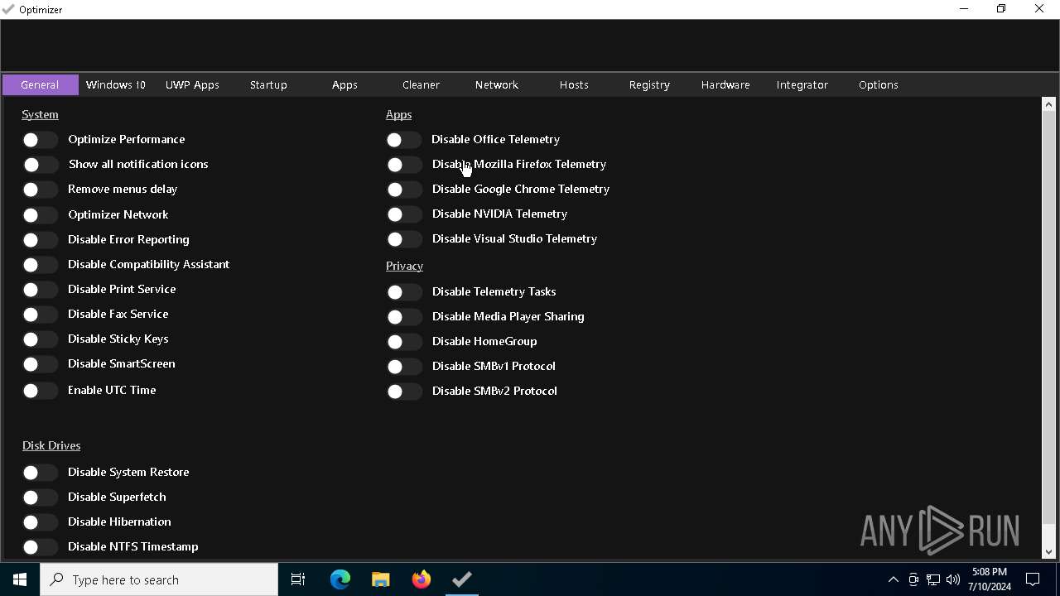Open the Startup tab

(x=268, y=84)
